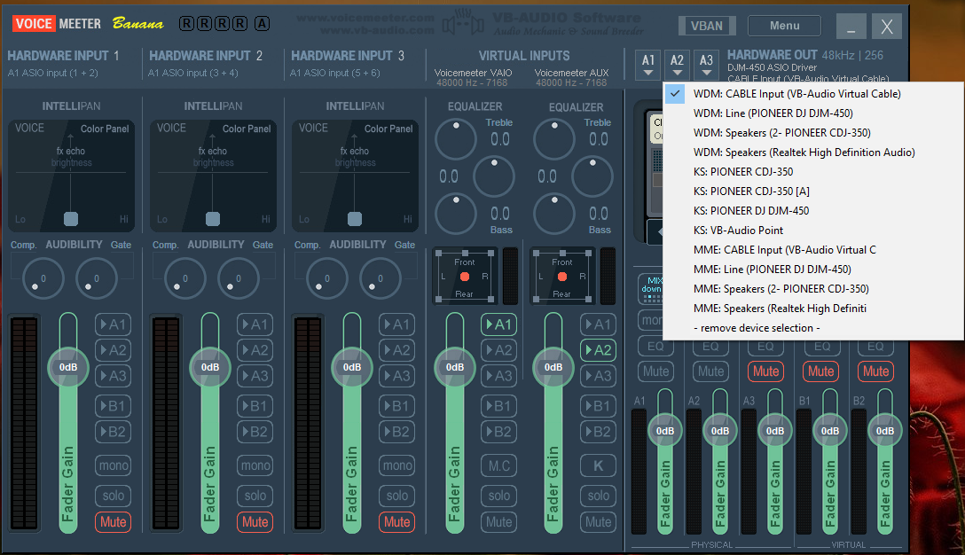
Task: Toggle mono on Hardware Input 1
Action: 114,465
